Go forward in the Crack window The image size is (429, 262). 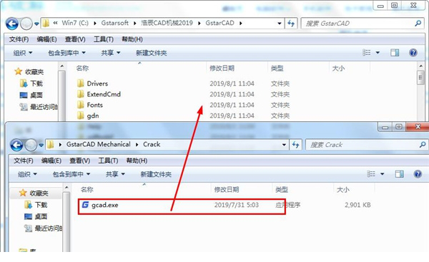(31, 145)
